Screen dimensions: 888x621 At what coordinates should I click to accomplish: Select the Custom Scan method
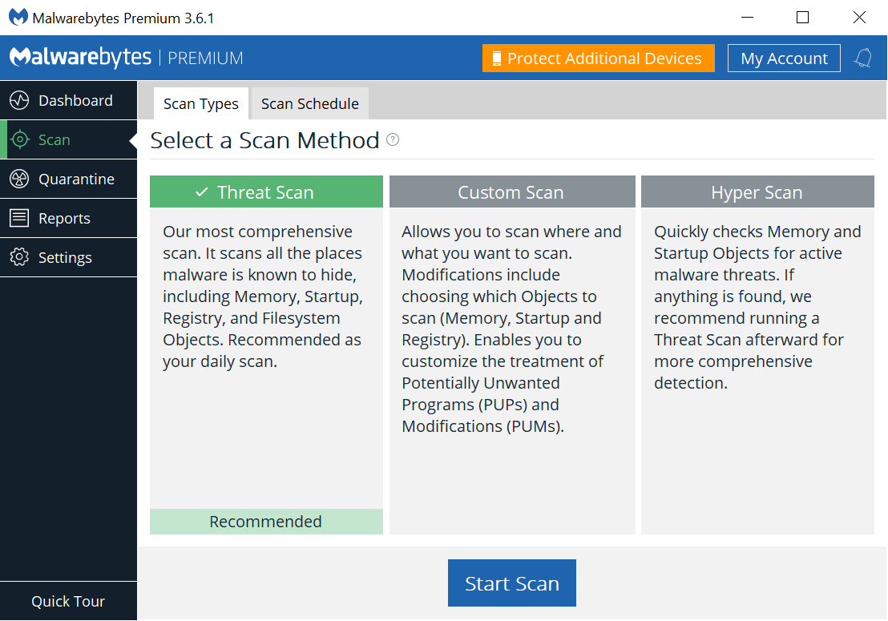(512, 192)
